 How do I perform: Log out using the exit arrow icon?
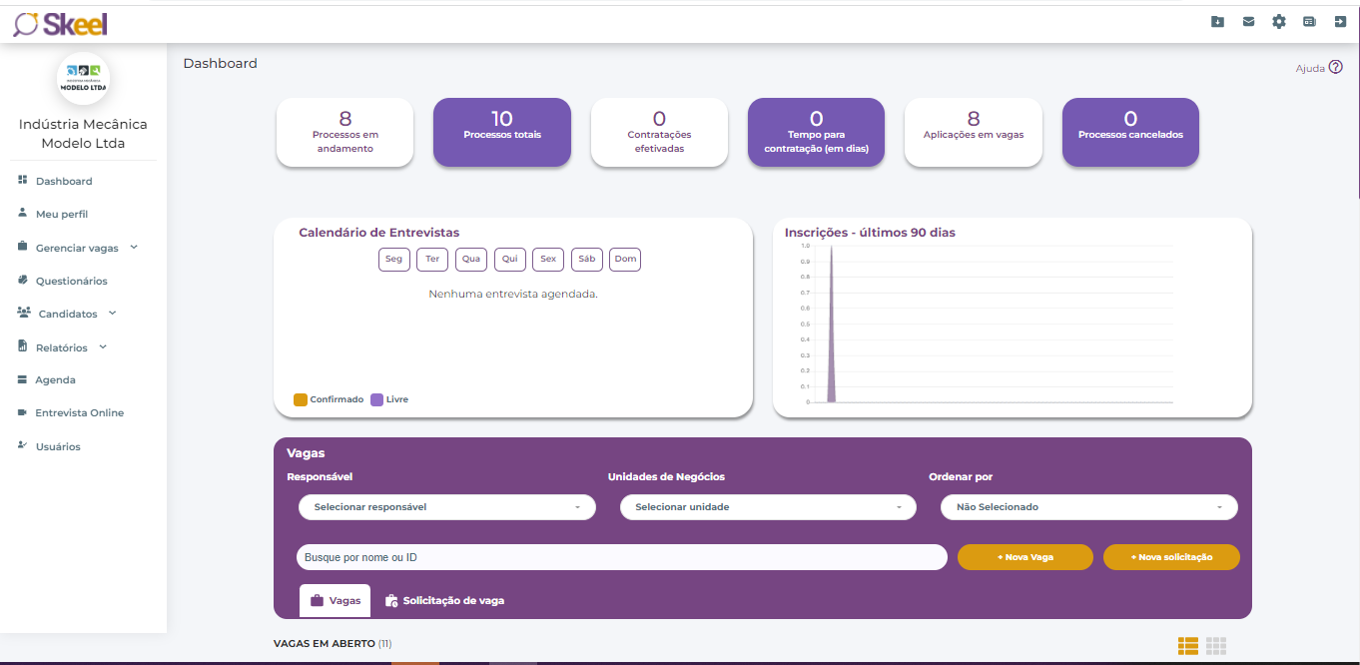[1340, 21]
